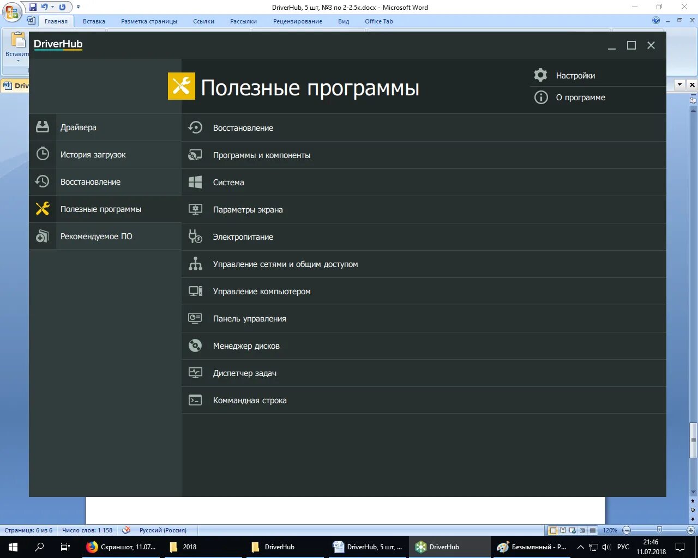Switch to Firefox Скриншот taskbar button
Image resolution: width=698 pixels, height=558 pixels.
tap(121, 547)
